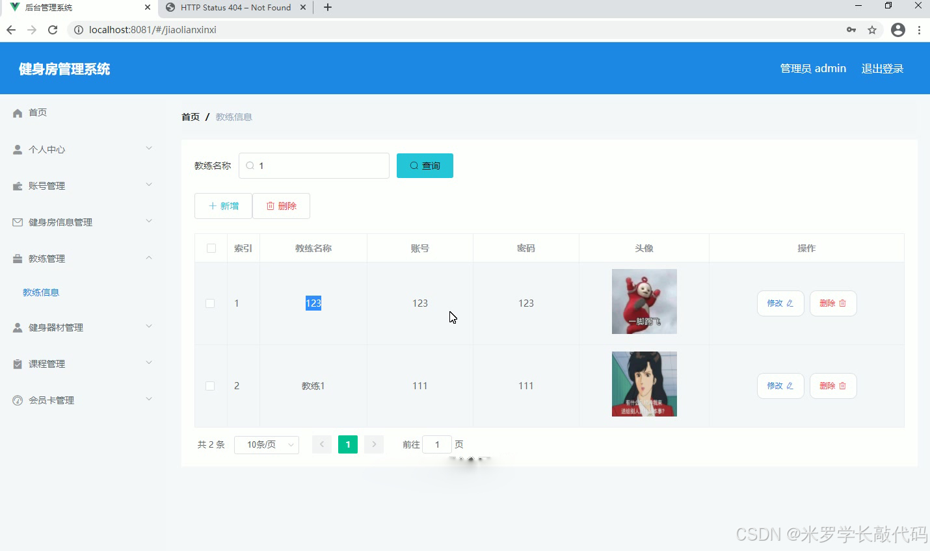Click next page arrow in pagination
Screen dimensions: 930x551
tap(373, 444)
